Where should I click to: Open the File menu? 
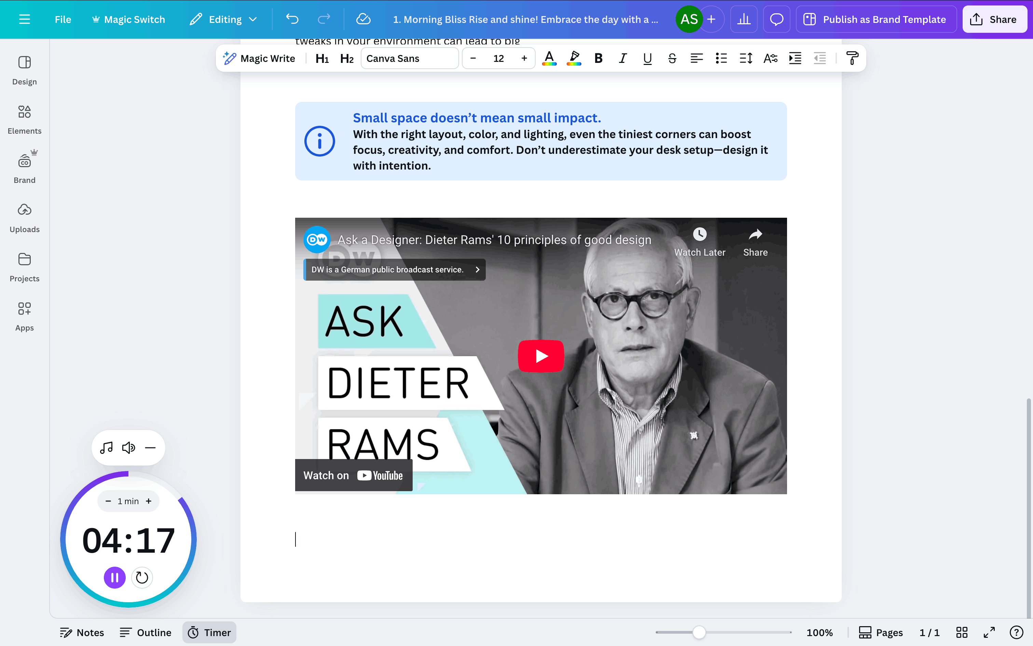63,19
